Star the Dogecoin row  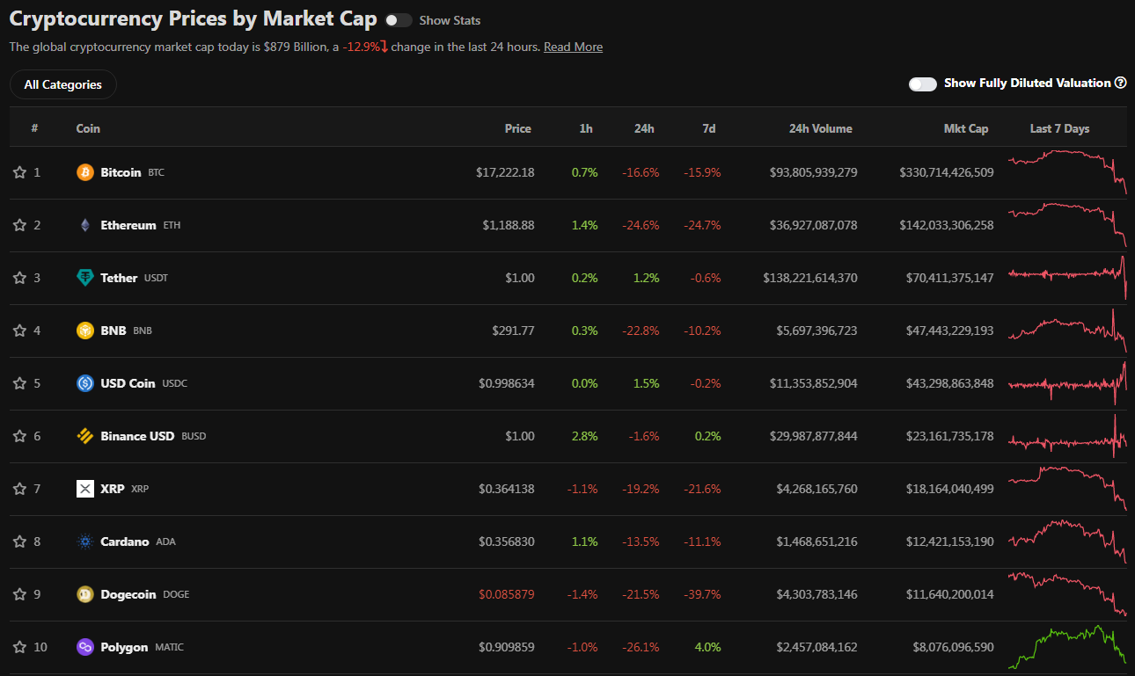click(19, 594)
